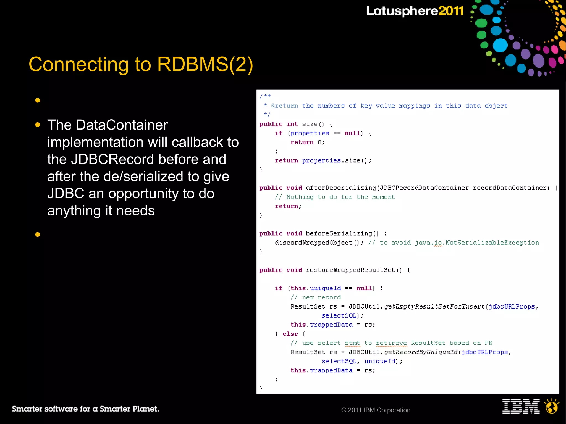Image resolution: width=566 pixels, height=424 pixels.
Task: Click the "public void restoreWrappedResultSet()" line
Action: tap(335, 270)
